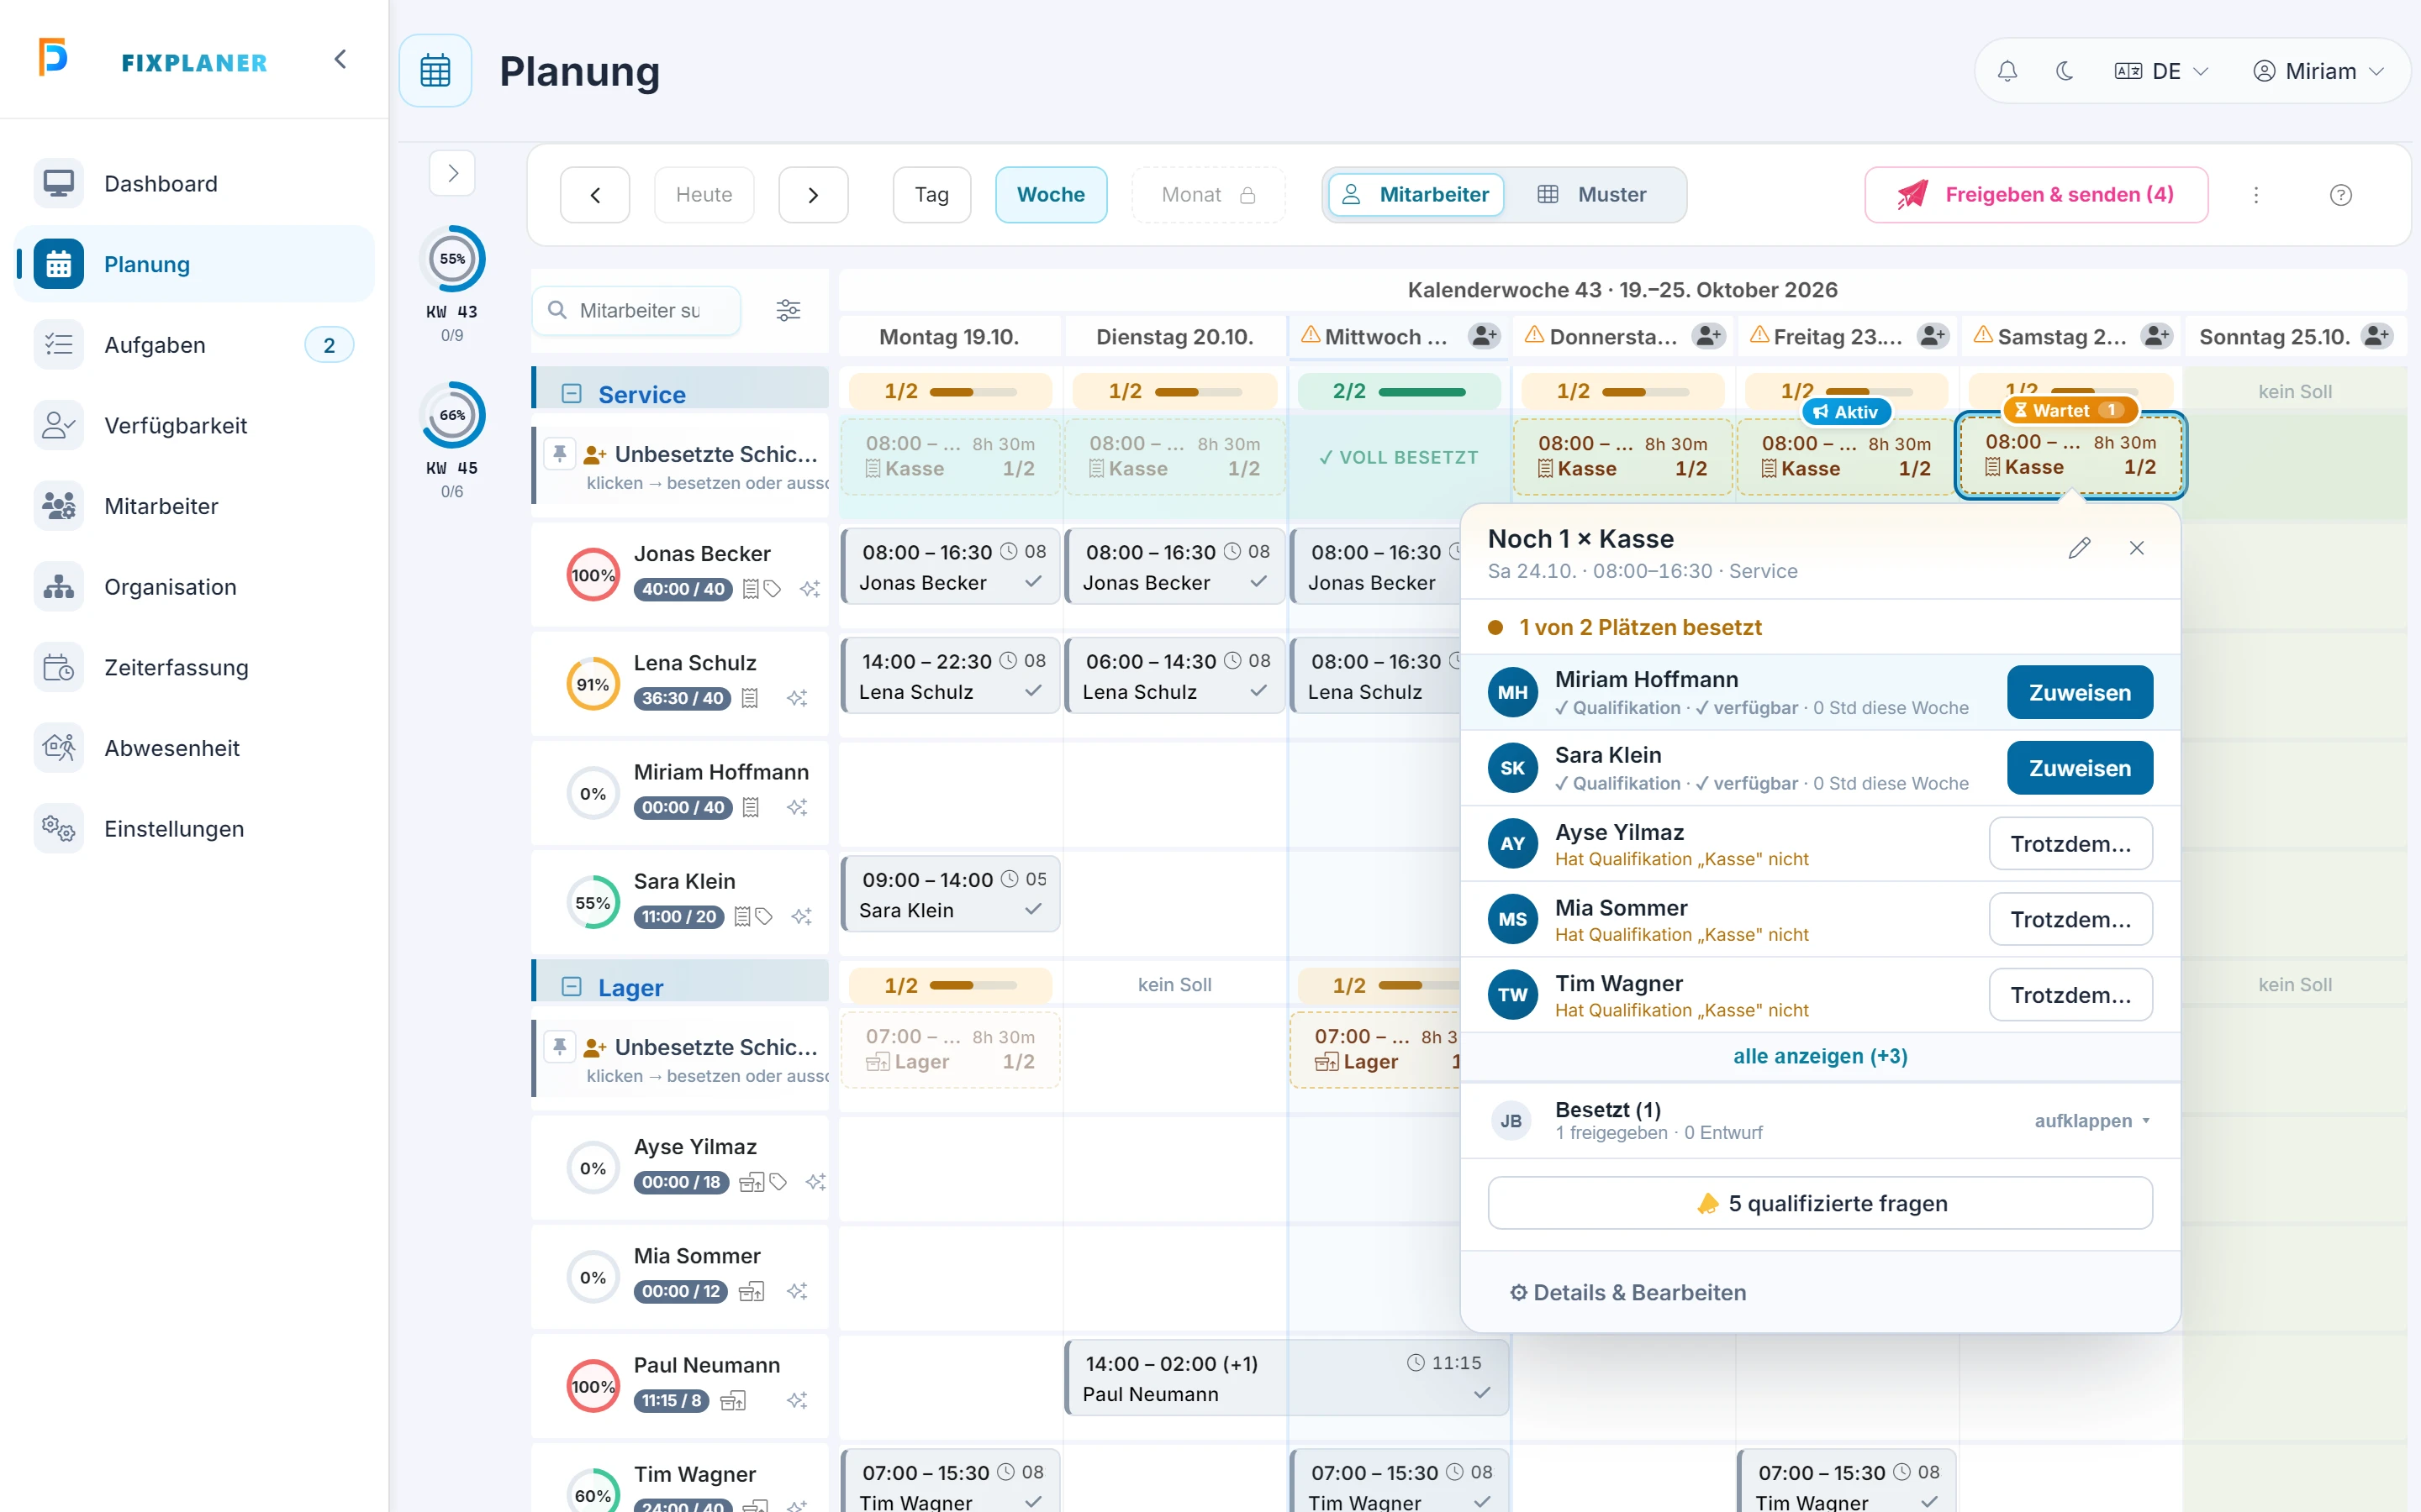Viewport: 2421px width, 1512px height.
Task: Click the Organisation hierarchy icon
Action: (58, 587)
